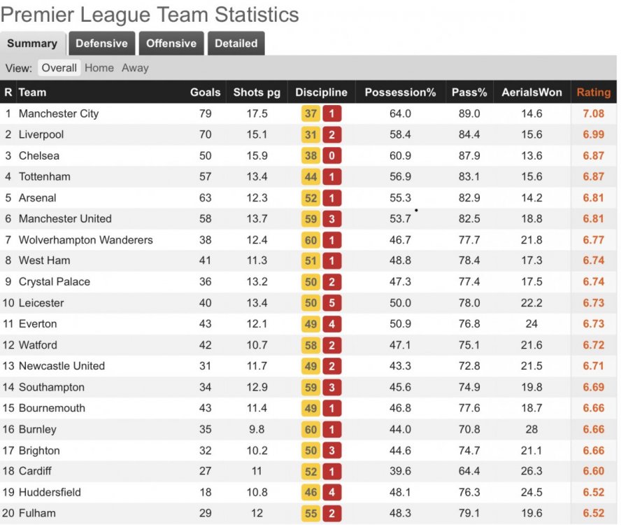Select the Overall view option
The width and height of the screenshot is (621, 525).
click(59, 68)
